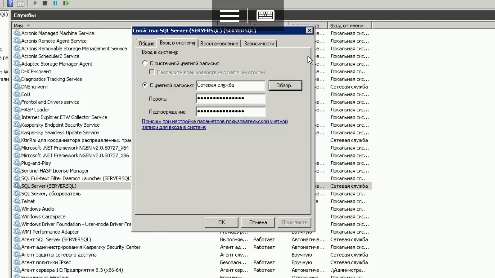Click the OK button in properties dialog
The image size is (495, 278).
(221, 222)
